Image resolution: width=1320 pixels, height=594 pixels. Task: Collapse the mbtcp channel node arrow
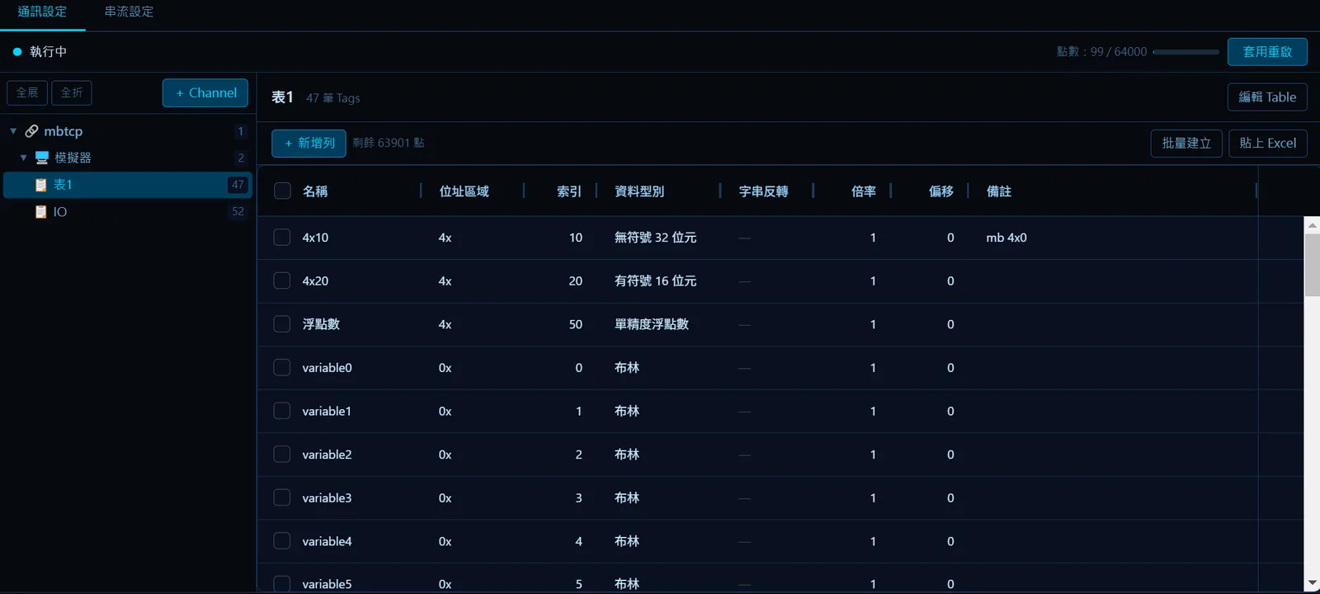[x=13, y=131]
